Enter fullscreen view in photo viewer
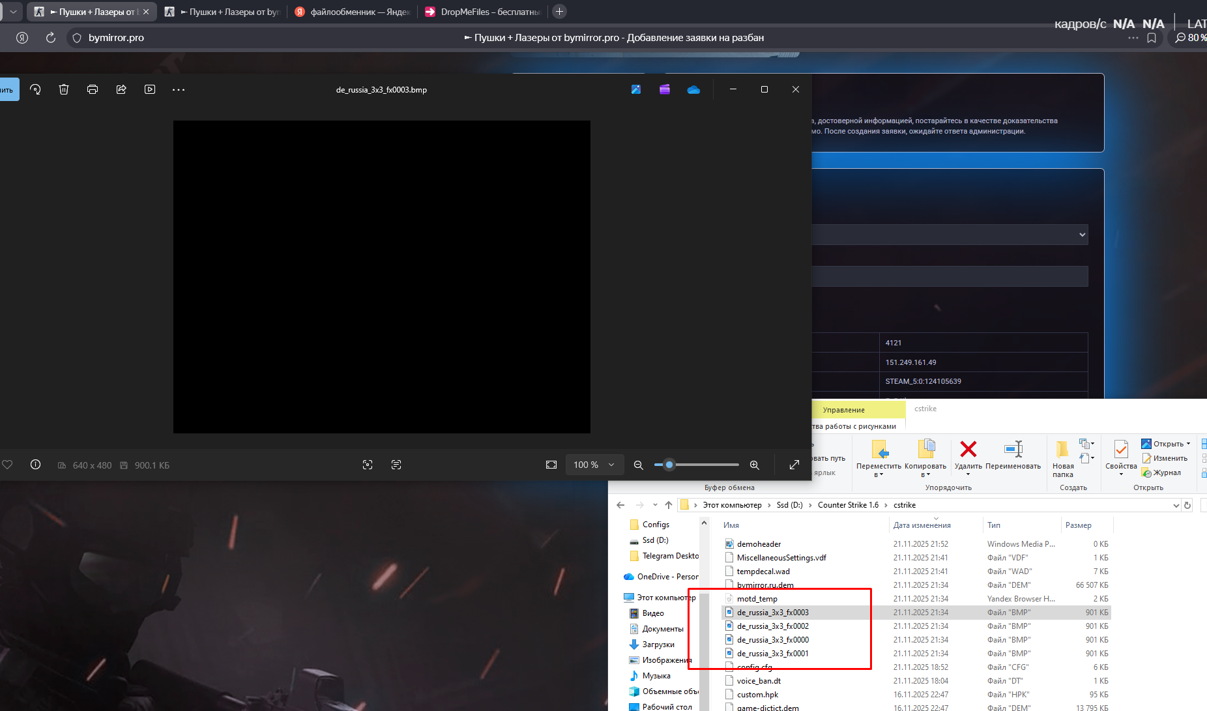 [x=794, y=465]
